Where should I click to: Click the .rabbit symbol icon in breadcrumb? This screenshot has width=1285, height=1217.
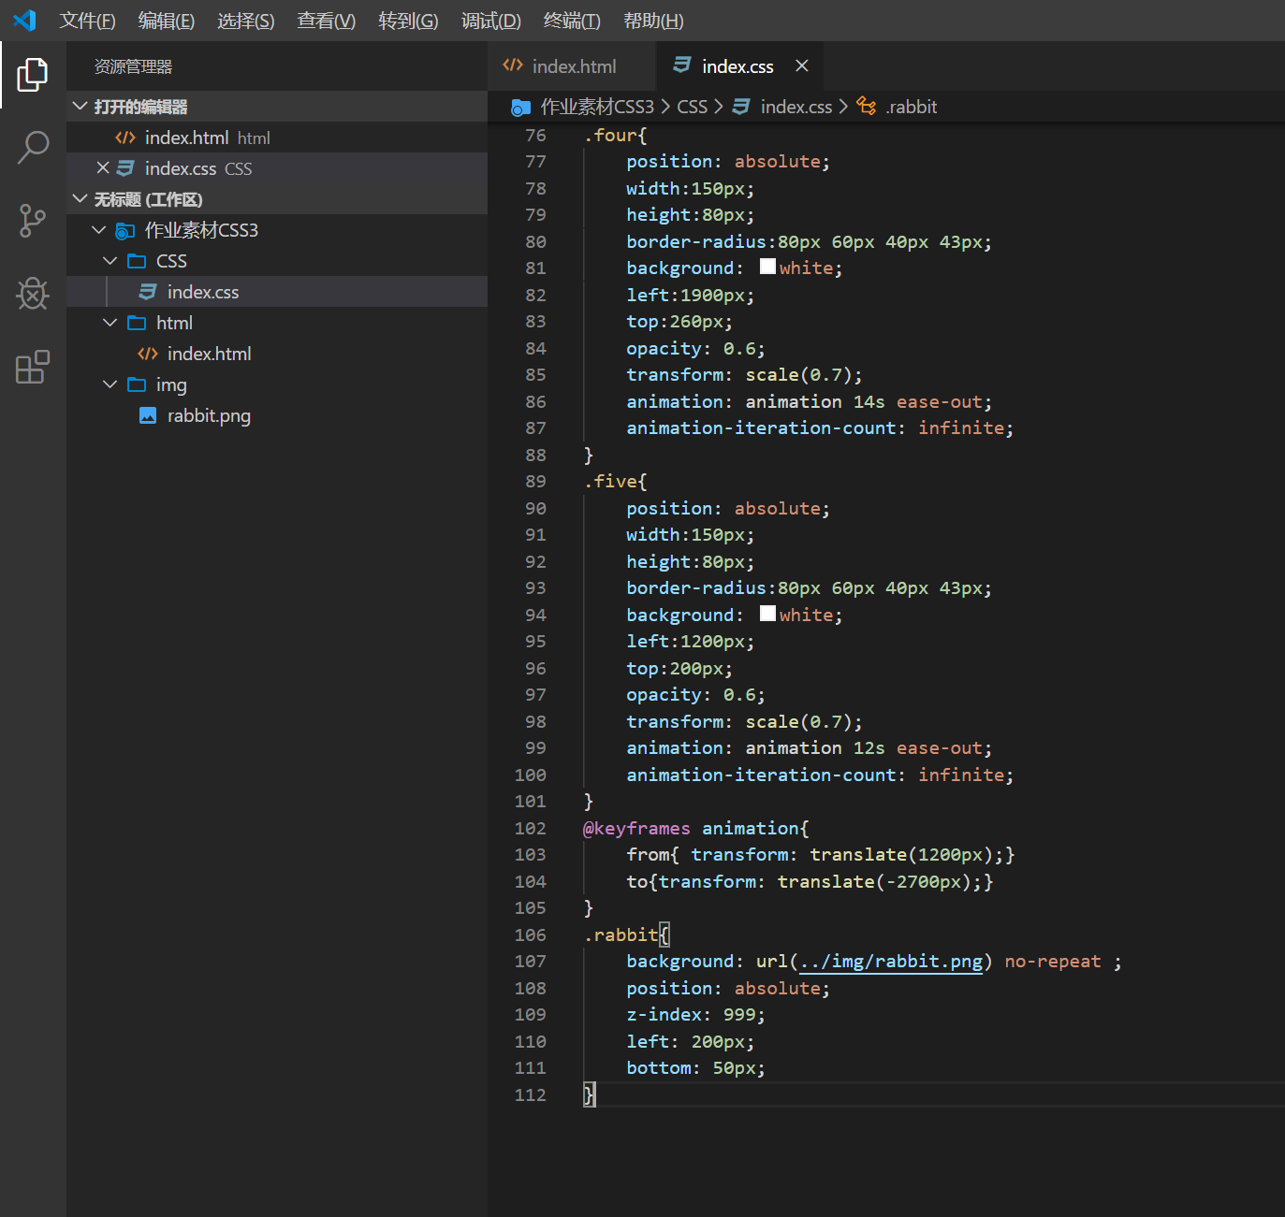(867, 107)
